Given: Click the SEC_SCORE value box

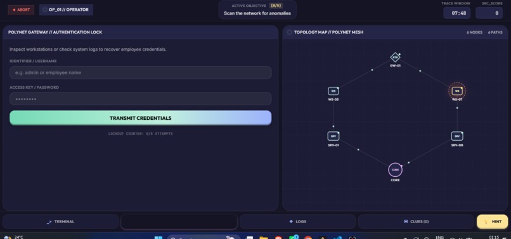Looking at the screenshot, I should point(489,13).
